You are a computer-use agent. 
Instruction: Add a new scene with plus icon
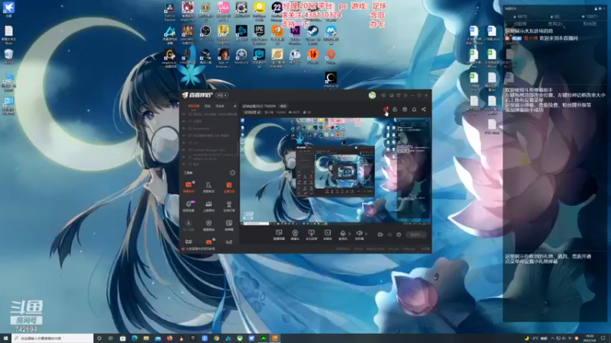click(234, 106)
